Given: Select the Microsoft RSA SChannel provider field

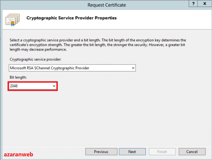Looking at the screenshot, I should click(69, 68).
